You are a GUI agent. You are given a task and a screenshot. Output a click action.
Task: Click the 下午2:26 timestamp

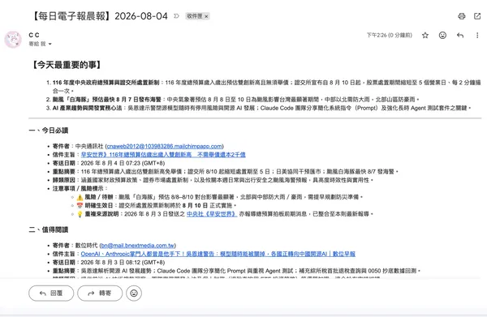click(389, 36)
